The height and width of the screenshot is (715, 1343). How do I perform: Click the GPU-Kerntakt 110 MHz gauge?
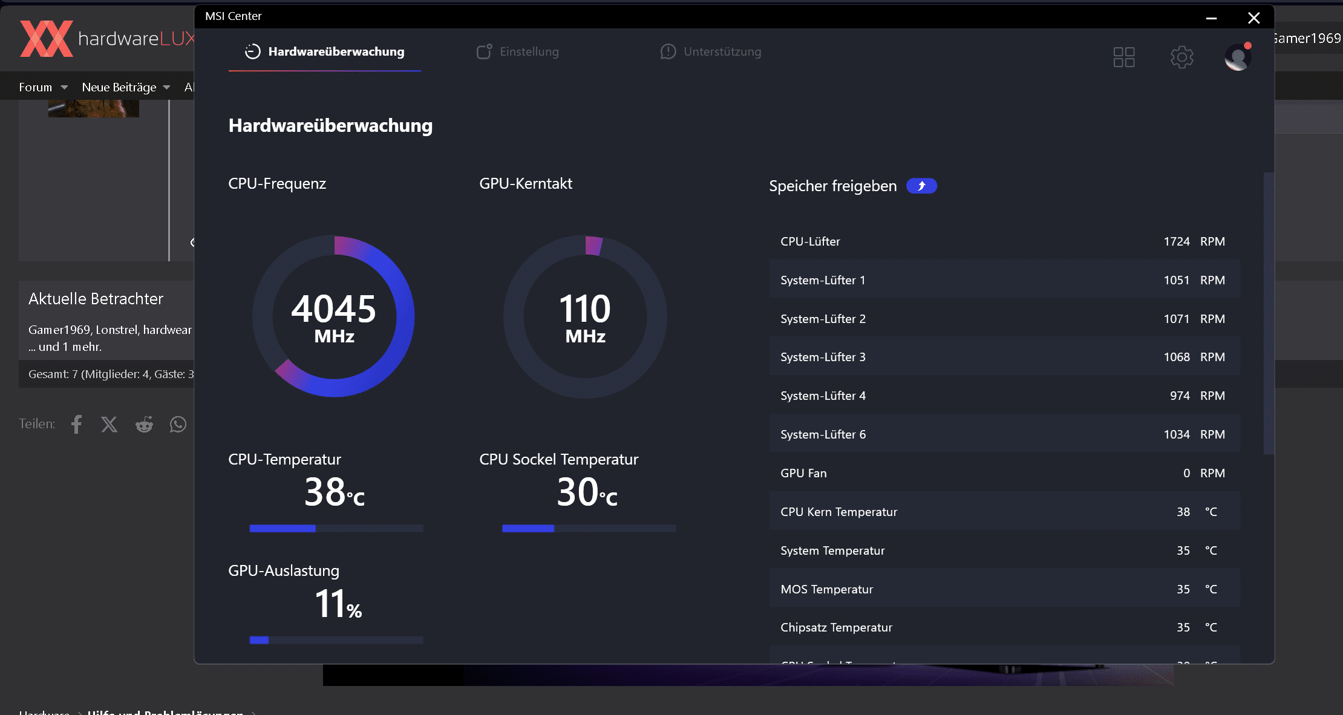coord(585,316)
